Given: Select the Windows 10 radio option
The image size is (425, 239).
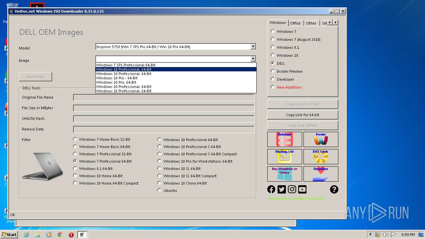Looking at the screenshot, I should click(x=284, y=55).
